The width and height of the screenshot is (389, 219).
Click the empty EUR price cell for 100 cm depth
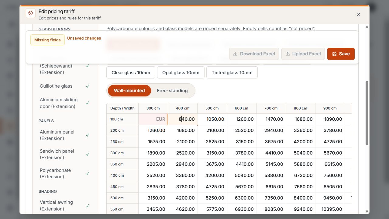coord(153,119)
